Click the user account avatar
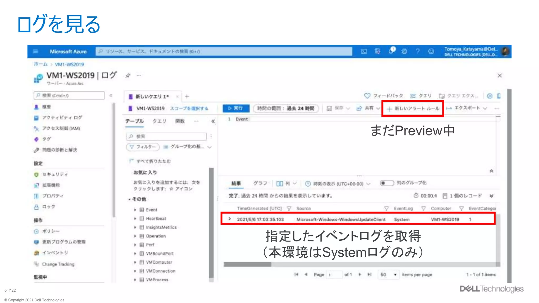The height and width of the screenshot is (303, 539). click(505, 51)
